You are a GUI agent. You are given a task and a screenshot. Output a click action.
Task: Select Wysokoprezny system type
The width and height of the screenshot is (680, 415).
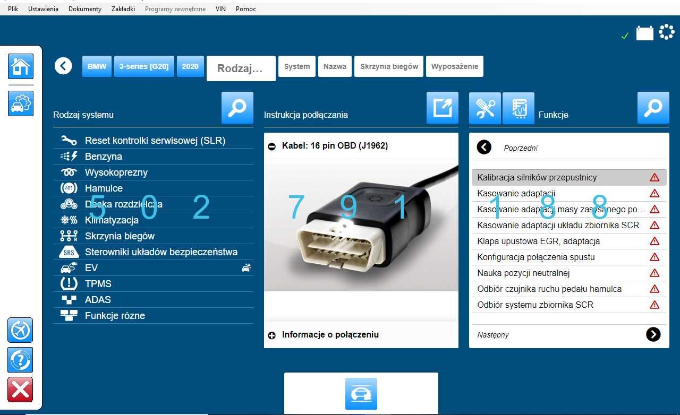pos(153,172)
